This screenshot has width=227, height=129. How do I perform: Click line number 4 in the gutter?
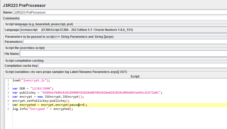click(8, 93)
